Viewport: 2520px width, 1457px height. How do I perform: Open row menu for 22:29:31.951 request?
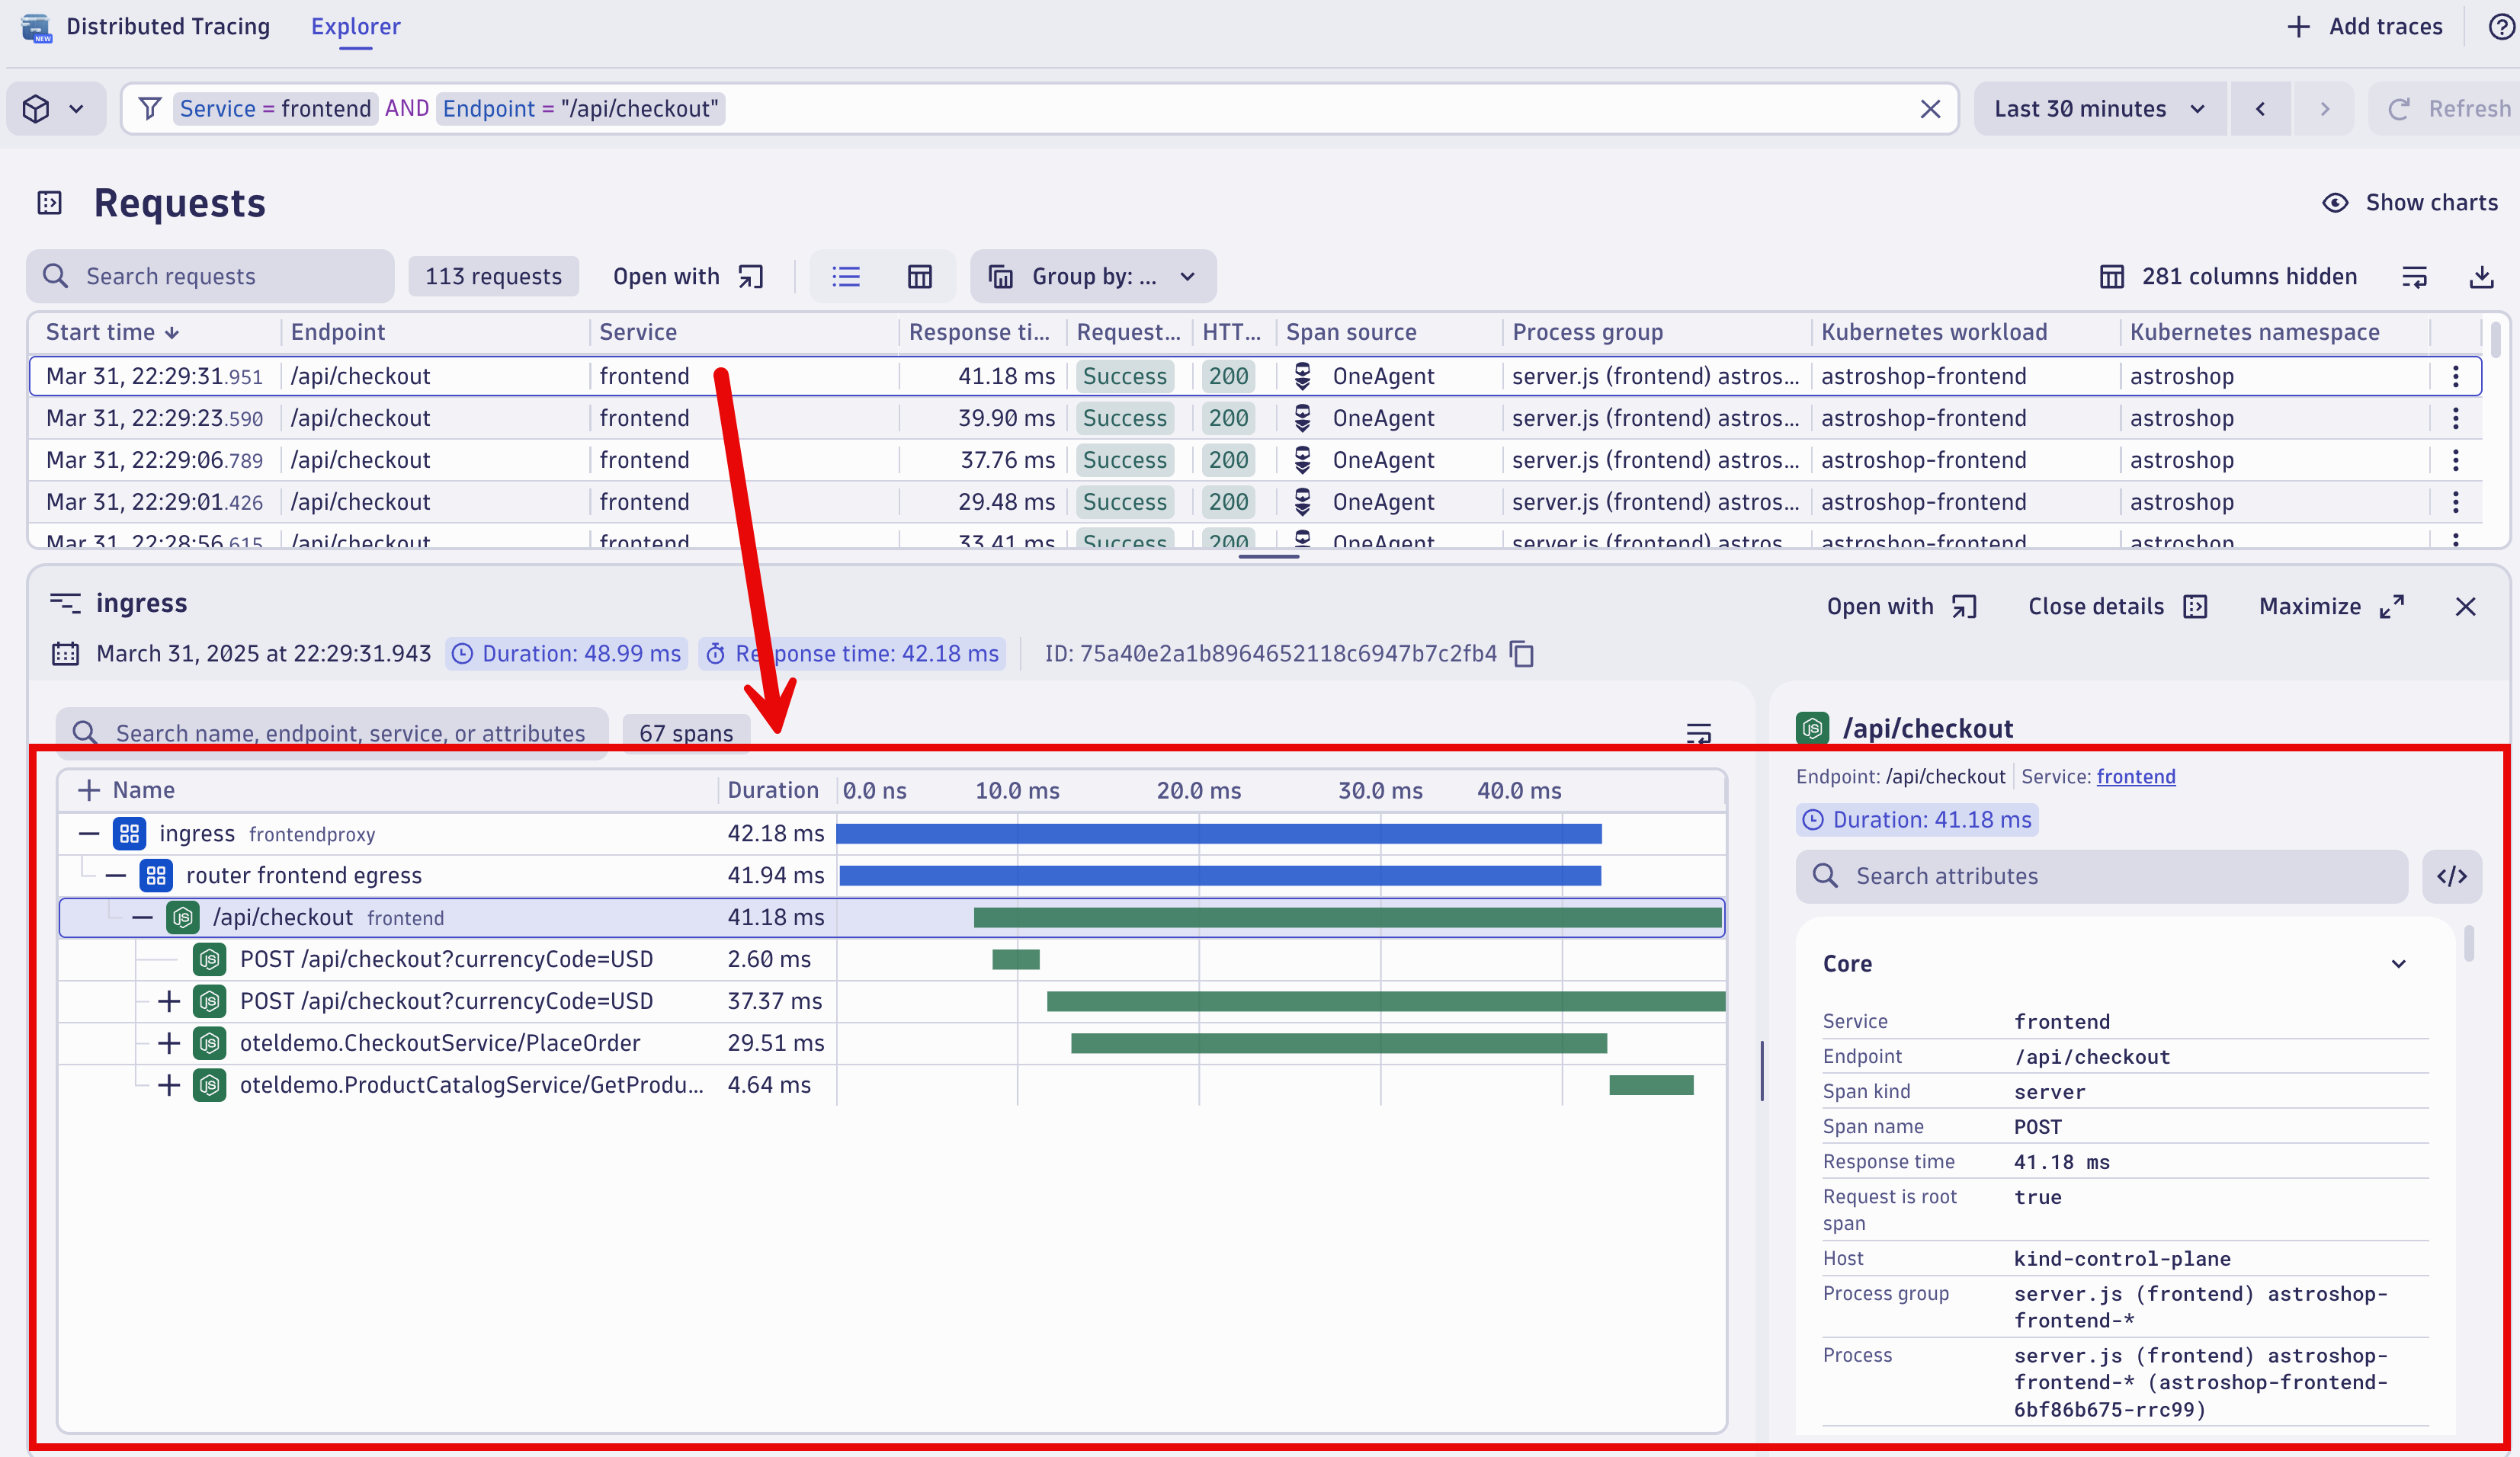point(2455,376)
